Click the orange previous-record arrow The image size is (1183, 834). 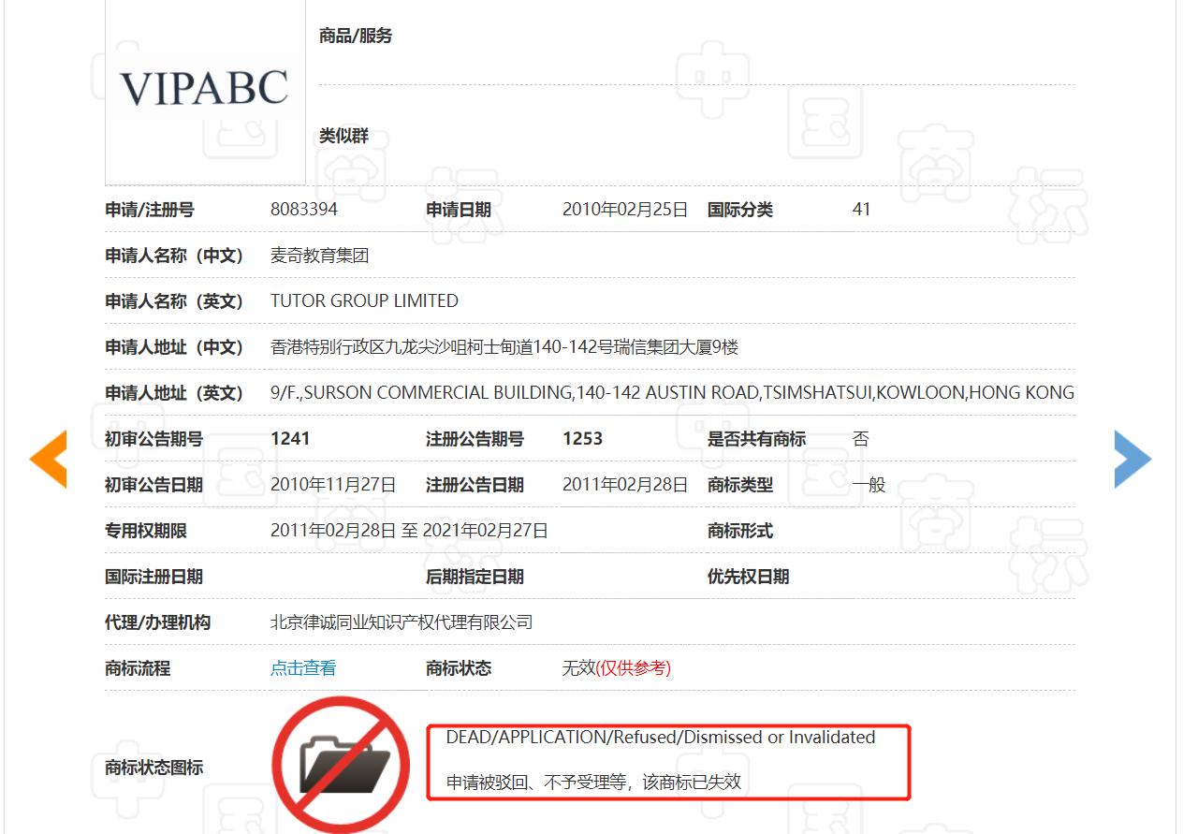[49, 459]
